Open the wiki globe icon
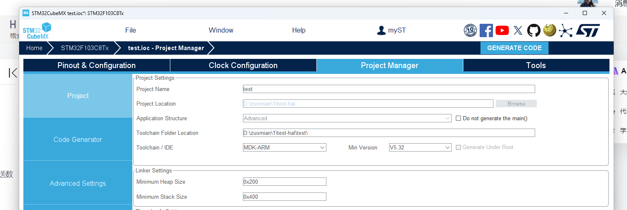This screenshot has height=210, width=627. pos(550,30)
